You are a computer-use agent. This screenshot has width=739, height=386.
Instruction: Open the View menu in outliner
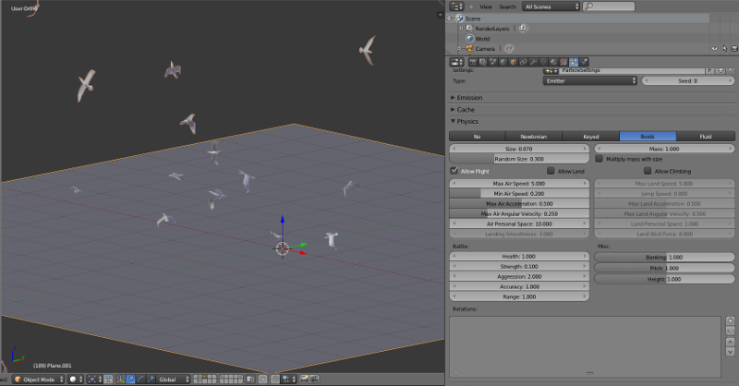coord(485,6)
